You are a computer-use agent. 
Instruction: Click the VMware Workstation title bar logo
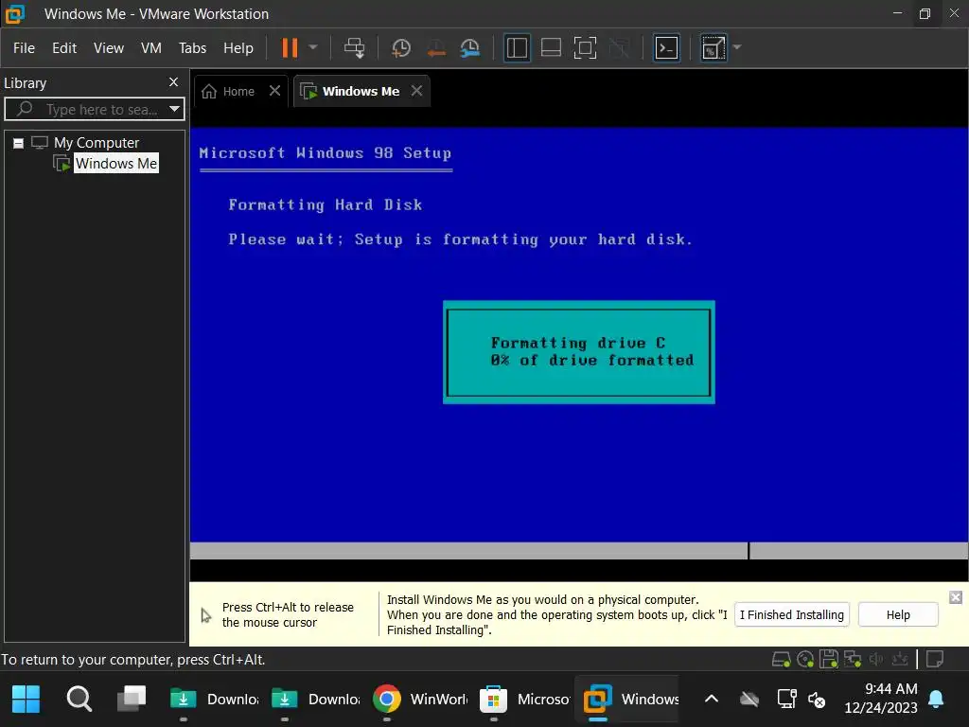click(x=13, y=13)
